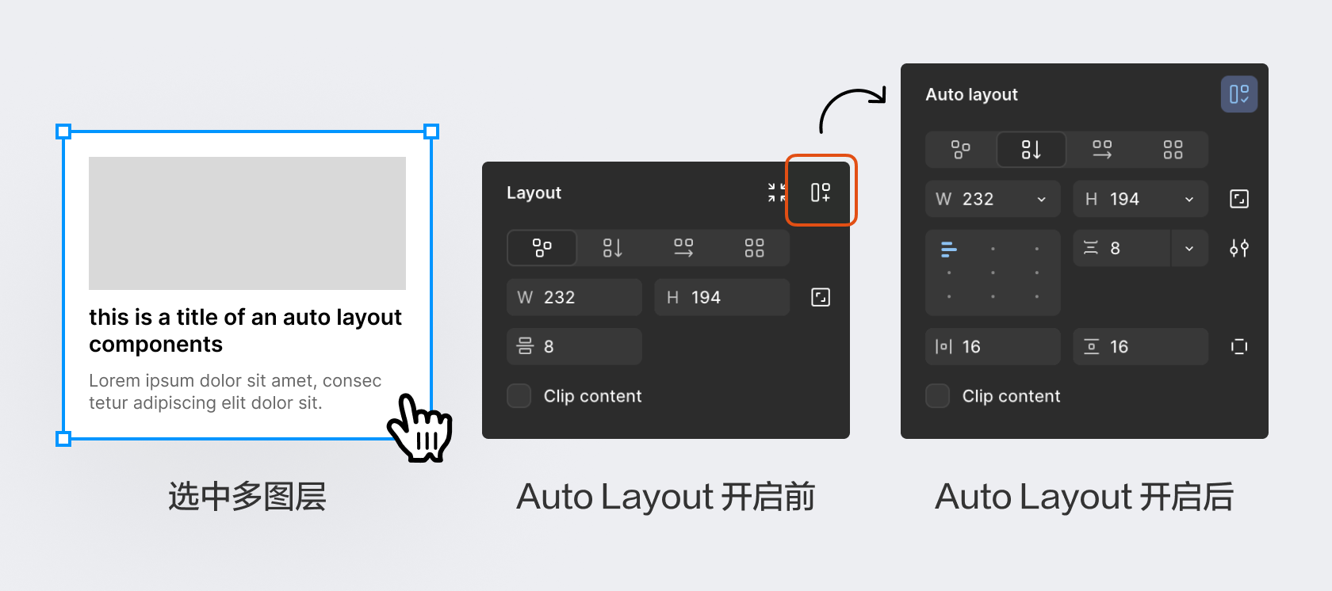
Task: Click vertical padding field showing 16
Action: pyautogui.click(x=1140, y=347)
